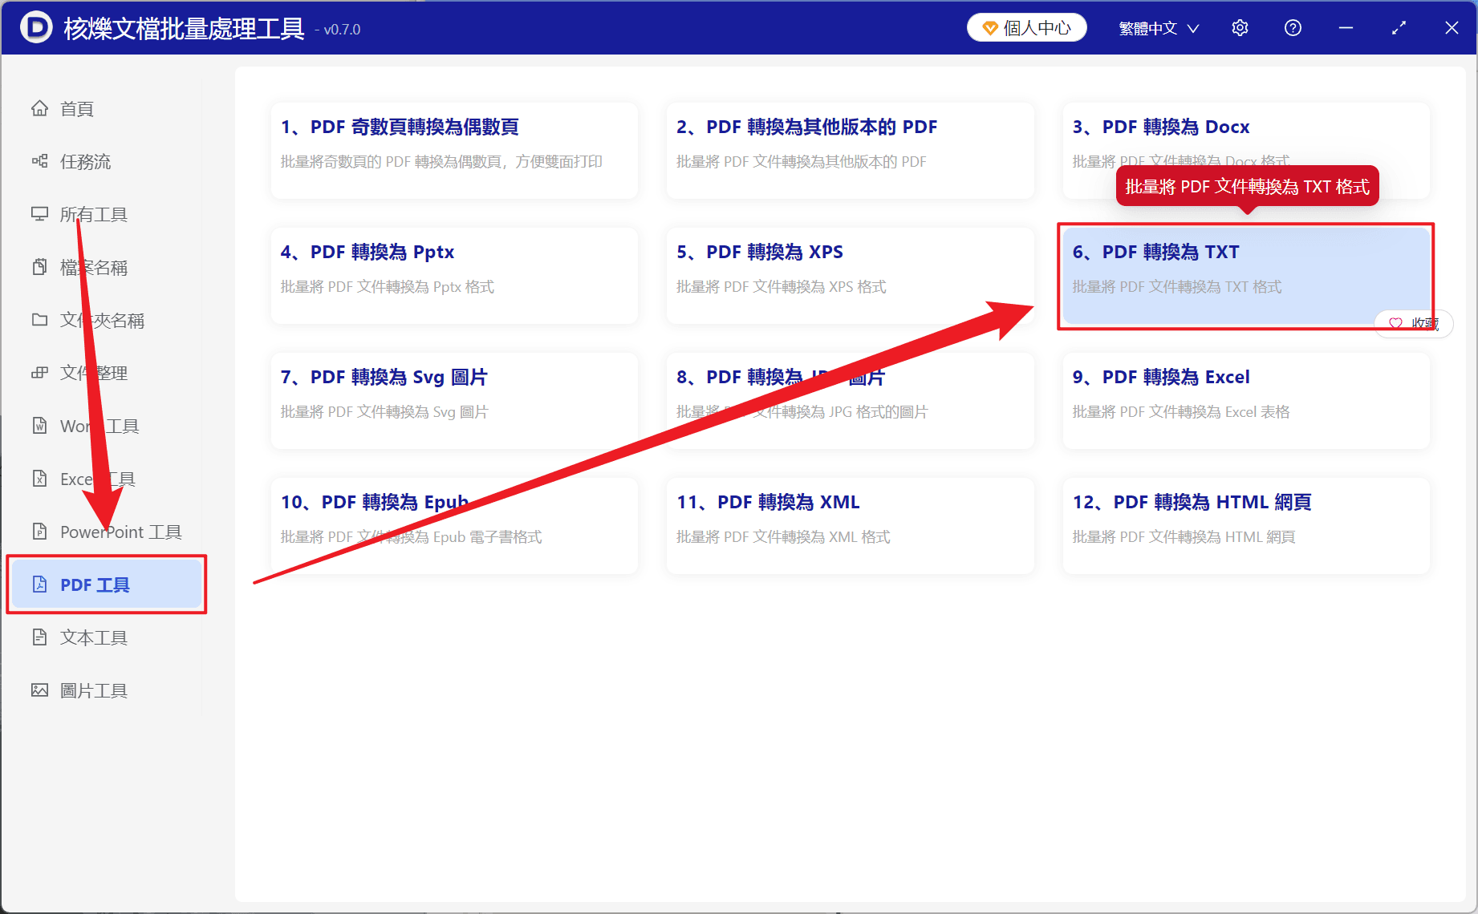The width and height of the screenshot is (1478, 914).
Task: Open the 個人中心 personal center
Action: point(1026,28)
